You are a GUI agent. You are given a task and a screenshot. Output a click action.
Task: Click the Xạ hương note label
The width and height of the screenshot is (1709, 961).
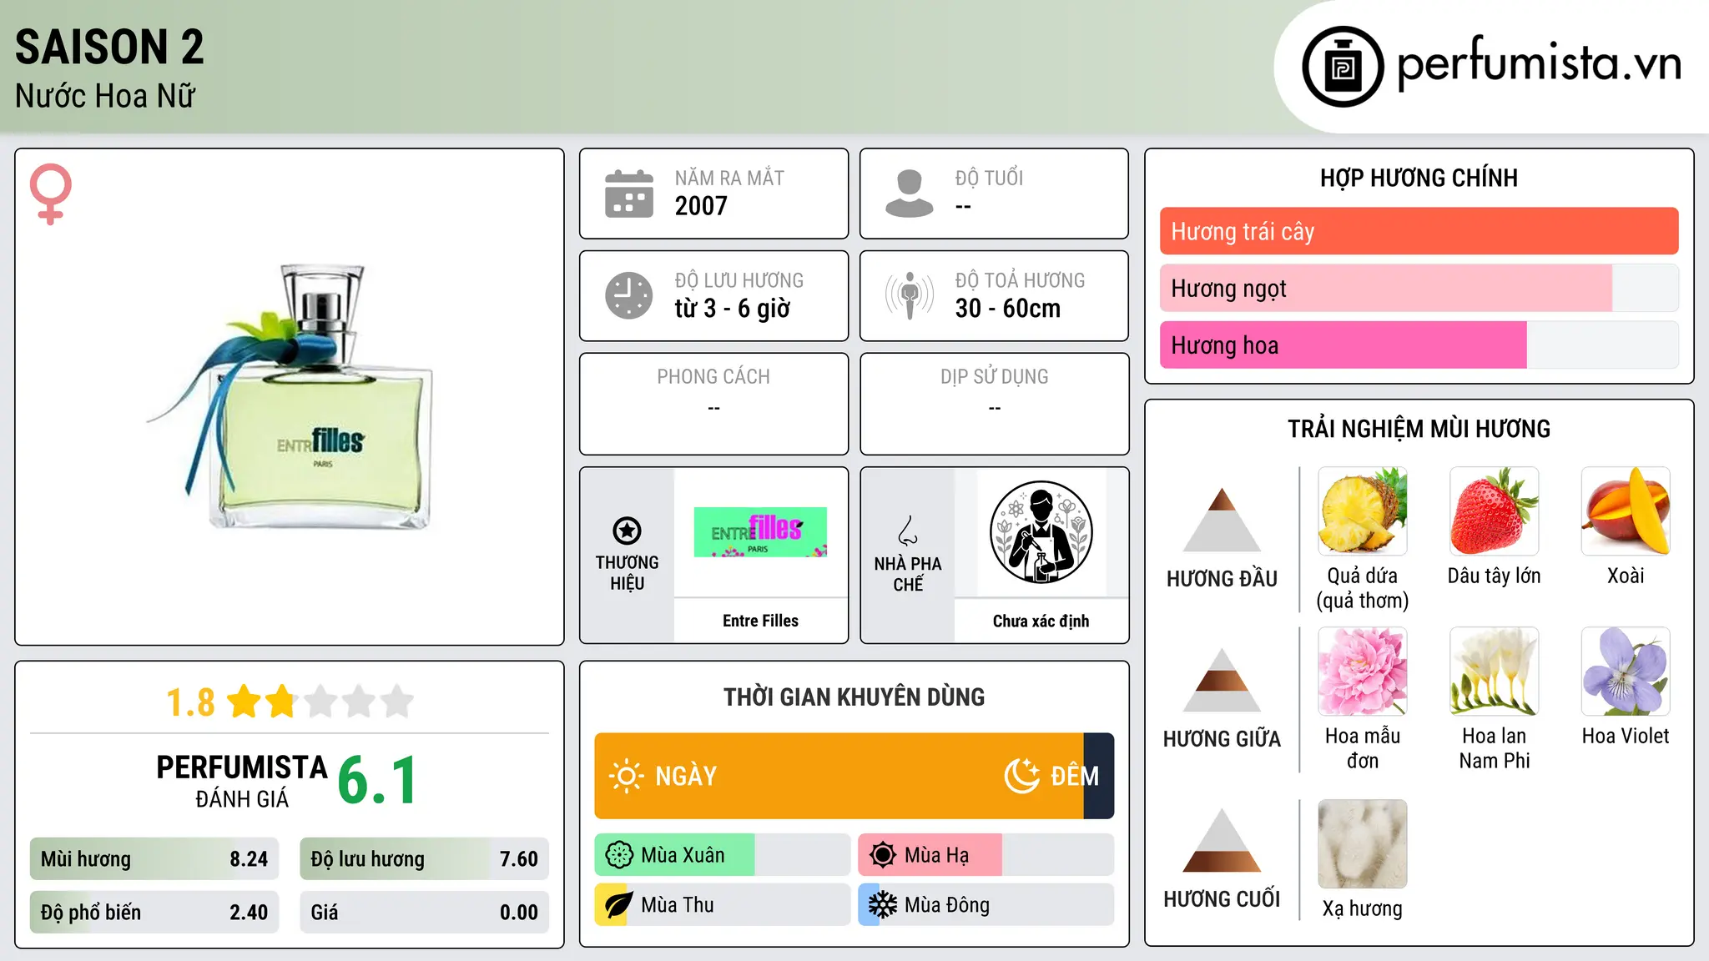click(x=1363, y=908)
